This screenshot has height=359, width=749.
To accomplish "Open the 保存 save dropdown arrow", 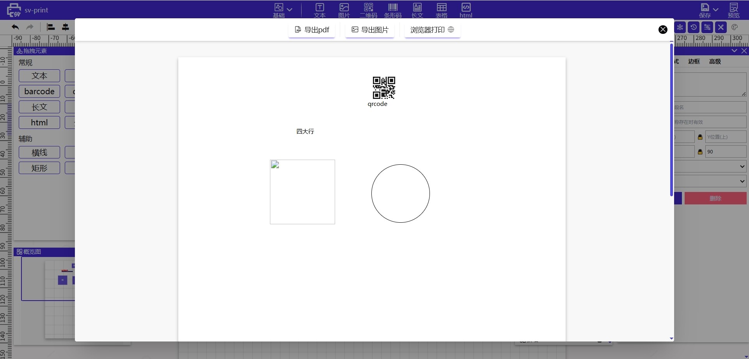I will click(715, 10).
